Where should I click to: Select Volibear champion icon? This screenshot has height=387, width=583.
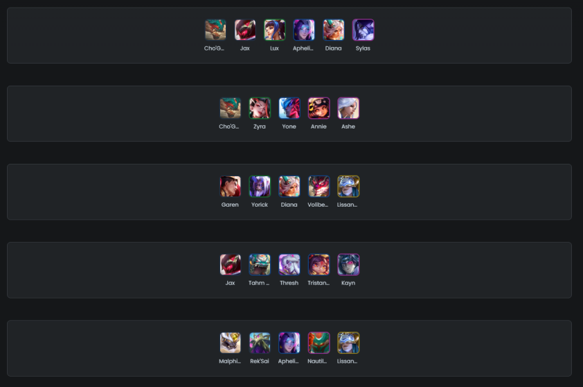319,187
